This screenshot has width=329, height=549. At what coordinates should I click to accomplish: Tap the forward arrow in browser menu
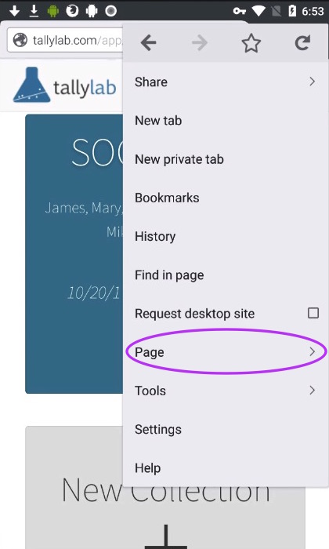(200, 43)
